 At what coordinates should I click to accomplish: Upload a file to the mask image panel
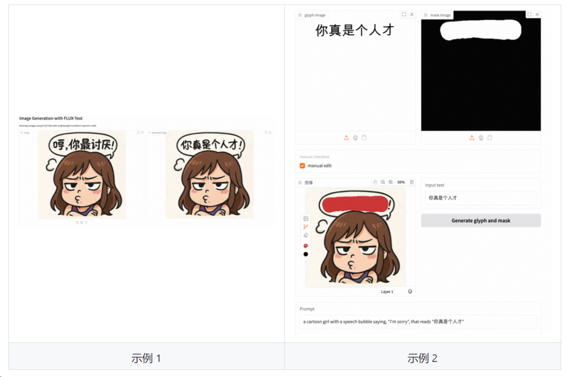tap(472, 137)
